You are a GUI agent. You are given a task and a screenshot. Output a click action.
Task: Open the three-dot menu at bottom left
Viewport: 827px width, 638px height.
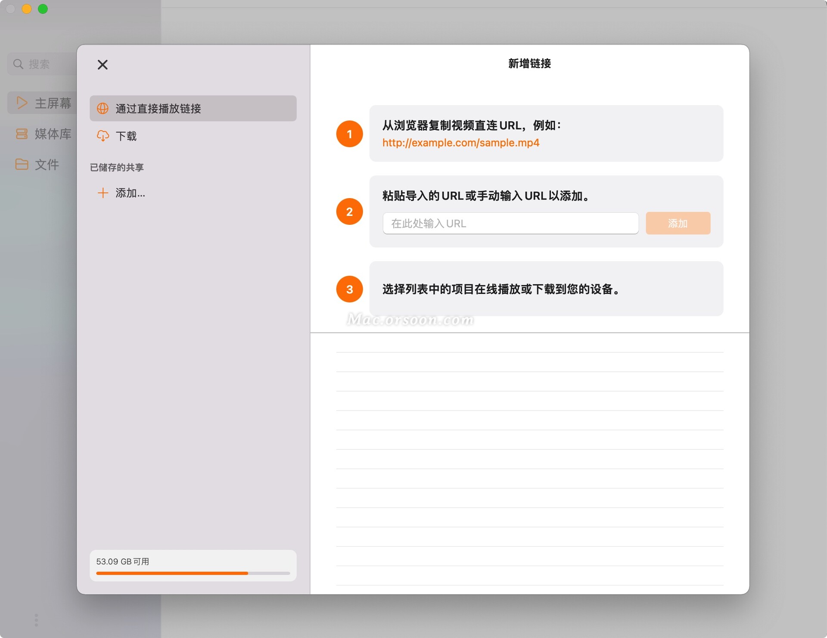click(36, 619)
